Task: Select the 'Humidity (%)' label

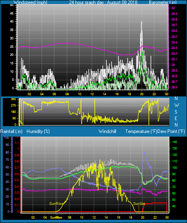Action: [x=38, y=131]
